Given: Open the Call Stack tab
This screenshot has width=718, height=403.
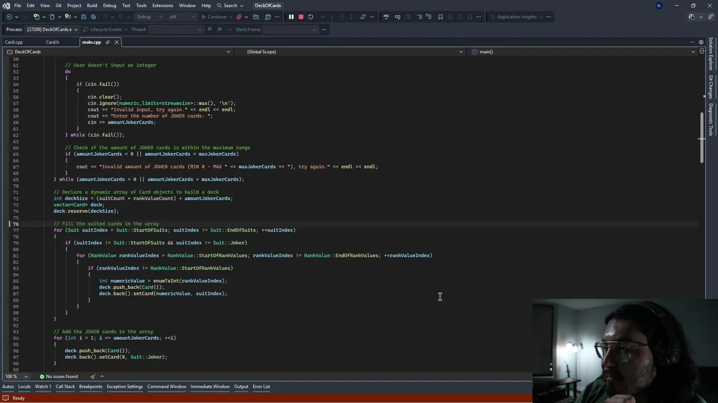Looking at the screenshot, I should (x=65, y=386).
